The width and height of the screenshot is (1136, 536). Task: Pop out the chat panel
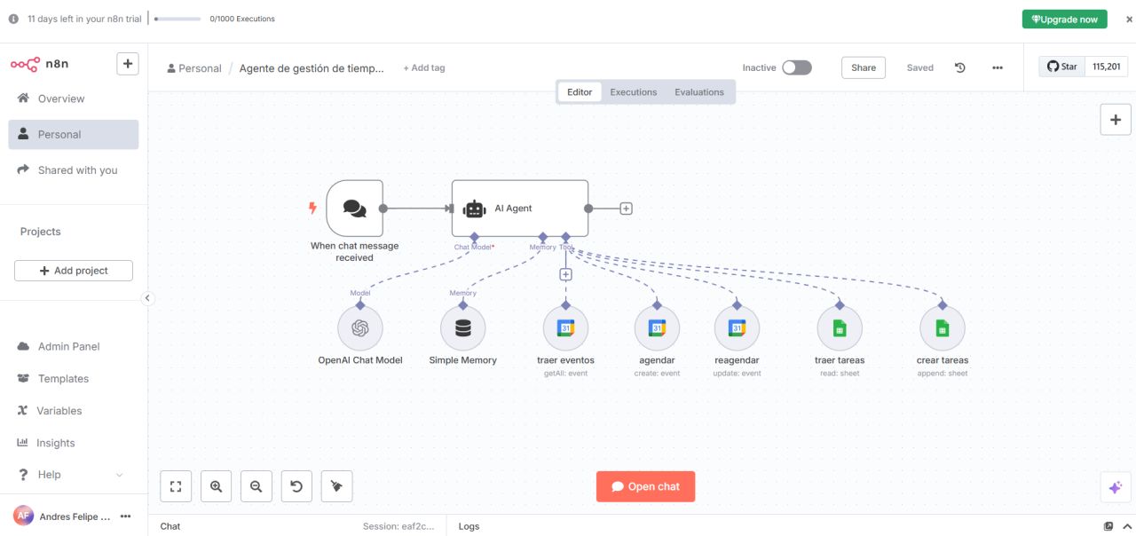pyautogui.click(x=1108, y=526)
